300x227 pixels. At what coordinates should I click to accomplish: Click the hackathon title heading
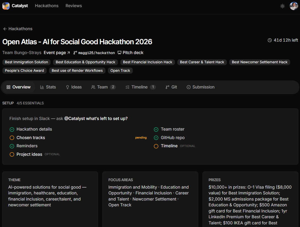click(x=77, y=42)
